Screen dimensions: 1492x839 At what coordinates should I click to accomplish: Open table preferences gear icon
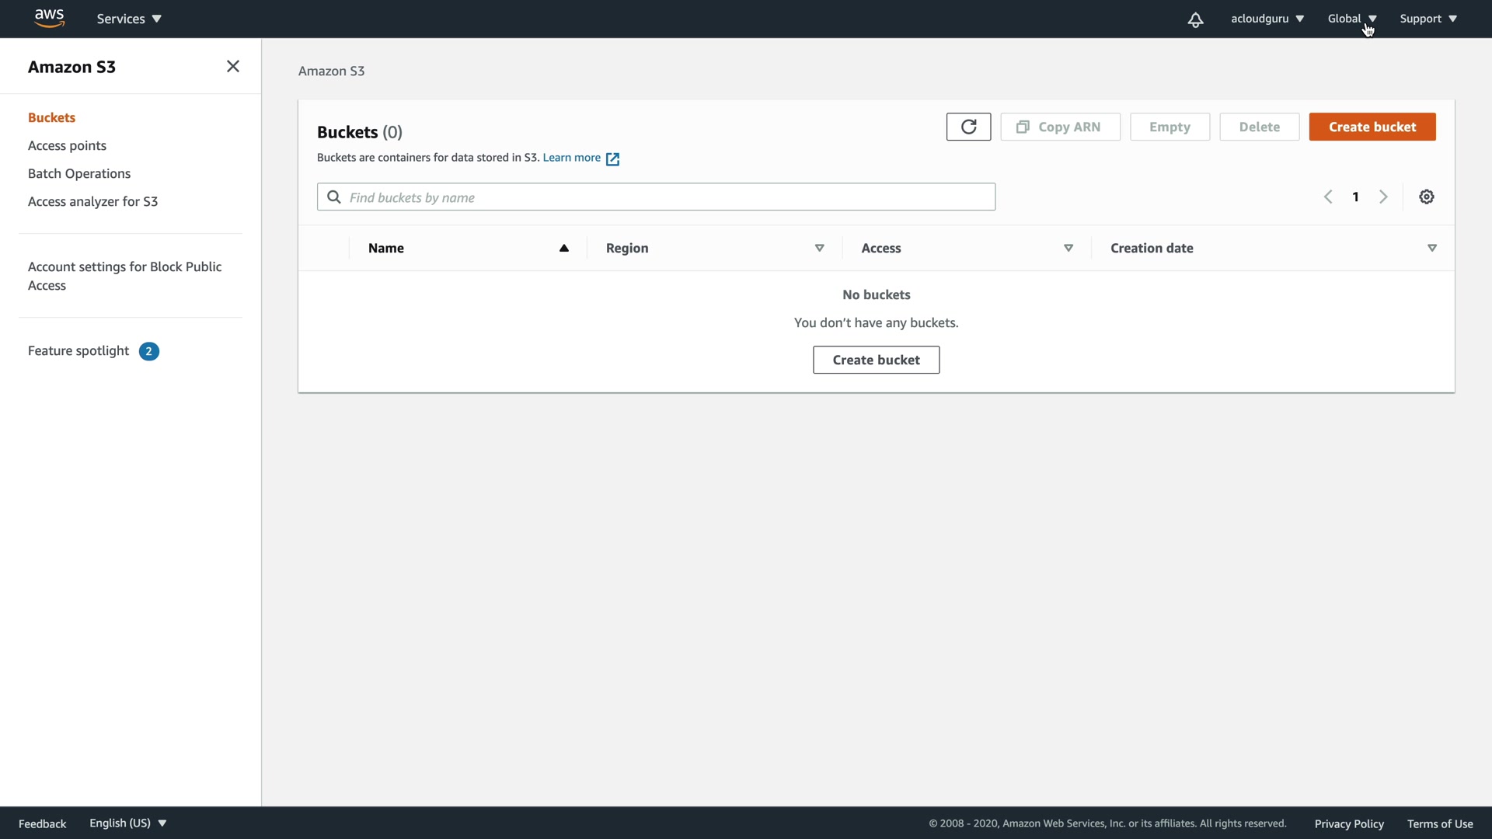pos(1427,197)
